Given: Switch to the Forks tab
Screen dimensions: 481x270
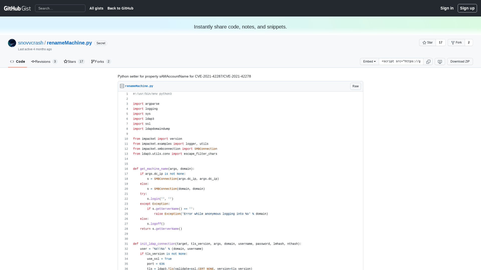Looking at the screenshot, I should [101, 61].
